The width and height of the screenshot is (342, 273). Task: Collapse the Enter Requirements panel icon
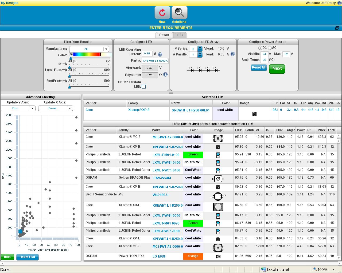point(337,28)
